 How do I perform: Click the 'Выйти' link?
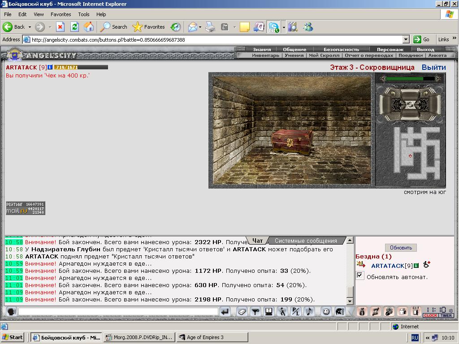pyautogui.click(x=433, y=68)
